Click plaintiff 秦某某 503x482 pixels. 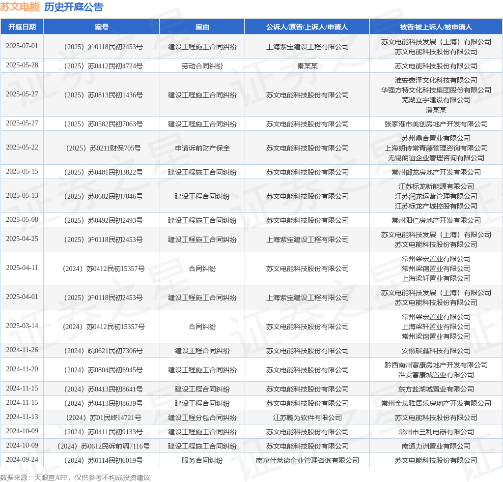(x=307, y=66)
